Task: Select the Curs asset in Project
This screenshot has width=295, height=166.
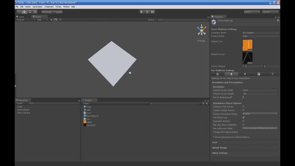Action: [87, 113]
